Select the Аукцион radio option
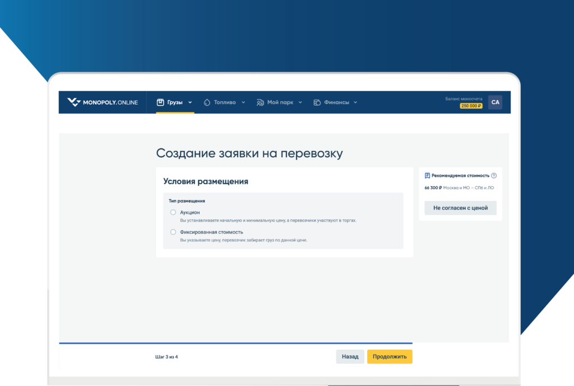 [x=173, y=213]
